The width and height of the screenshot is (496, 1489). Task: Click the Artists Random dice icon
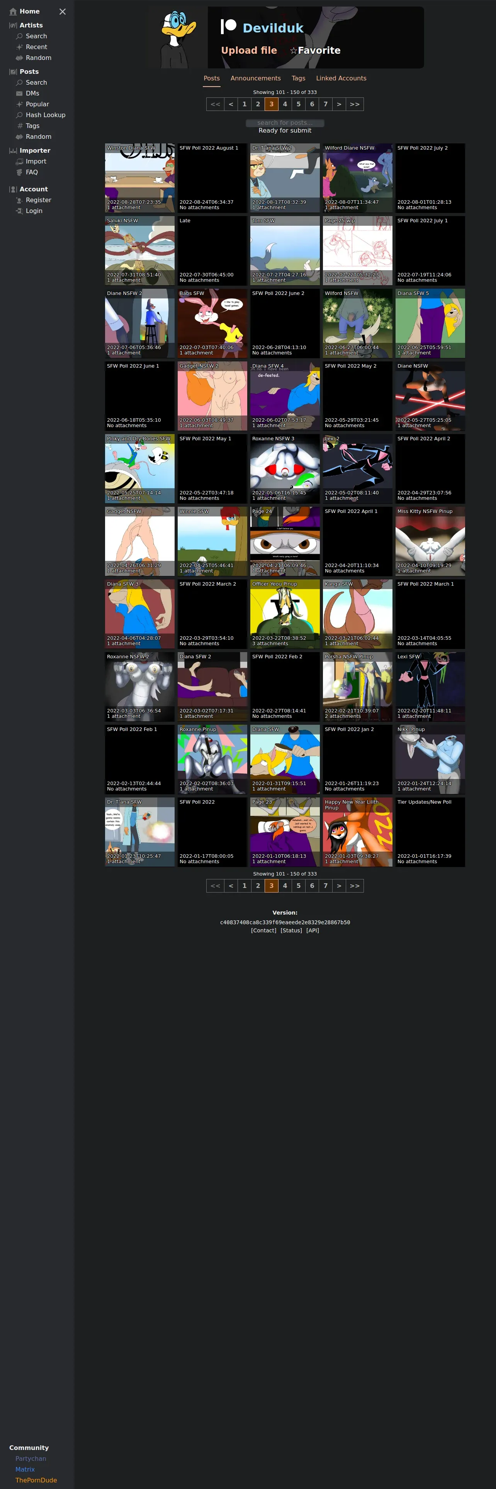pos(20,58)
